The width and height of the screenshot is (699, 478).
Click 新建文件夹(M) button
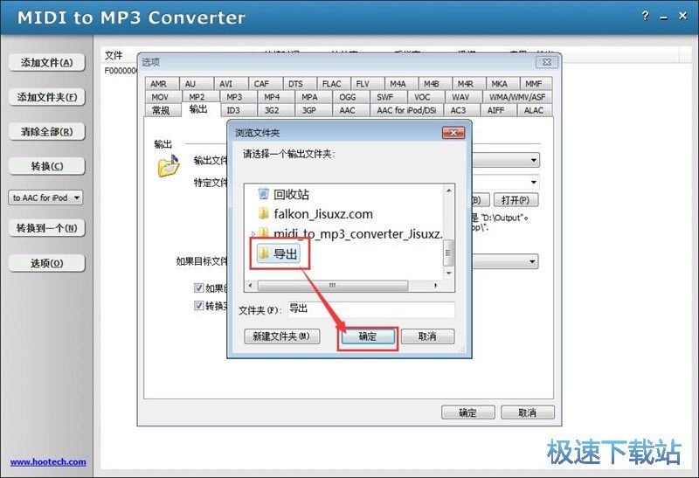coord(281,336)
